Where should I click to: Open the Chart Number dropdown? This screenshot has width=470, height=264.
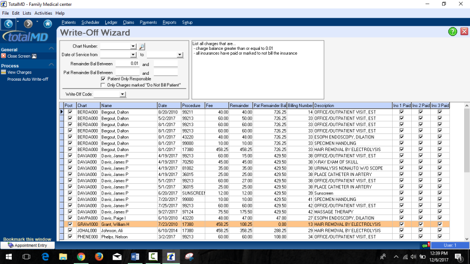point(133,46)
